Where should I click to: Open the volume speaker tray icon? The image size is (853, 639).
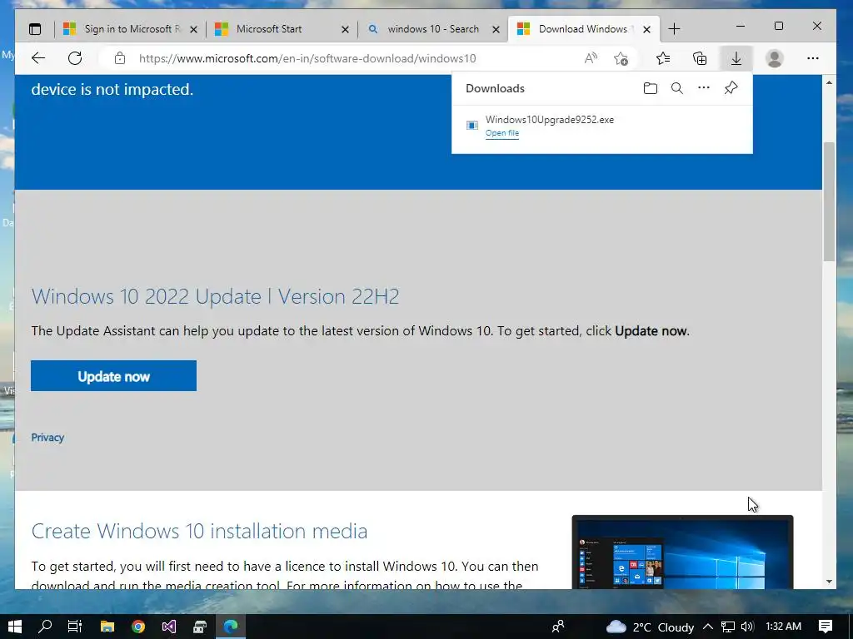click(x=747, y=627)
